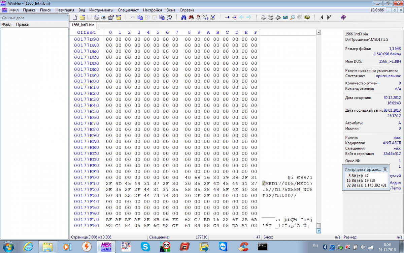Click the Print toolbar icon
404x253 pixels.
tap(104, 17)
